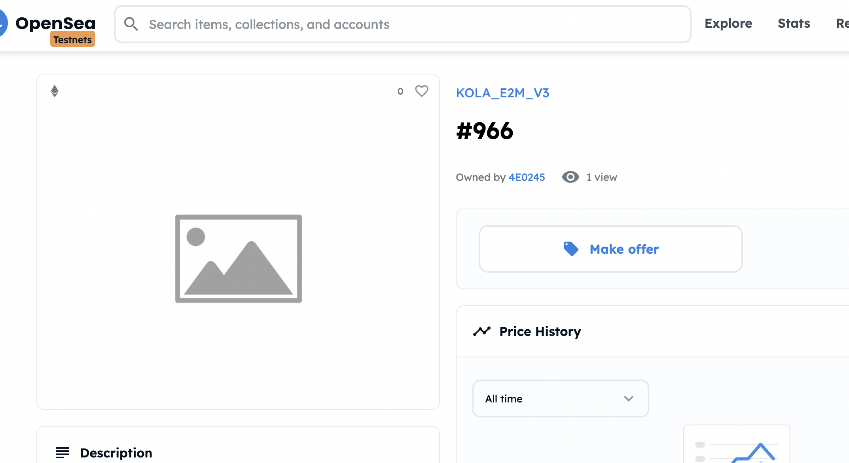849x463 pixels.
Task: Open owner profile 4E0245
Action: click(x=527, y=177)
